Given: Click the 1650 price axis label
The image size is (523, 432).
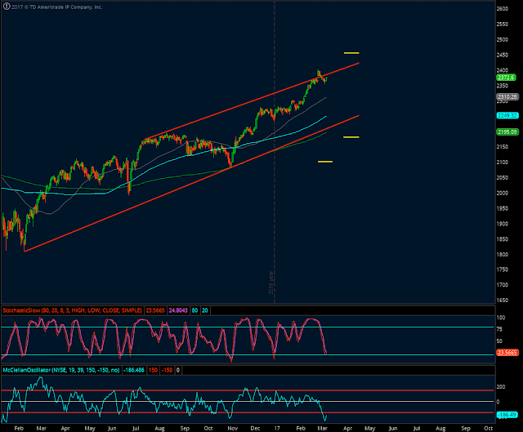Looking at the screenshot, I should (503, 301).
